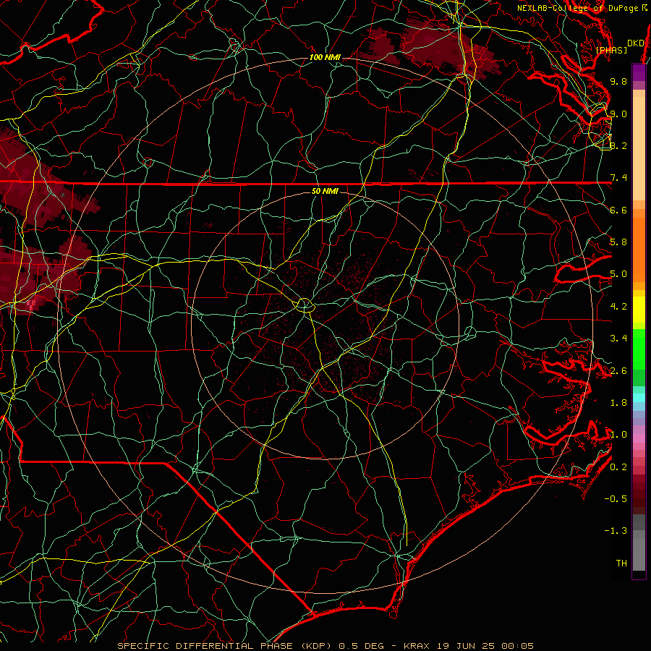Select the 5.8 value on the color scale
This screenshot has width=651, height=651.
tap(618, 242)
